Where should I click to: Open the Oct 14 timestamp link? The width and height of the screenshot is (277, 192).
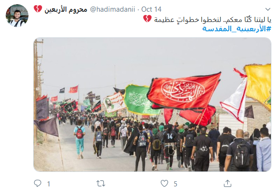[152, 9]
